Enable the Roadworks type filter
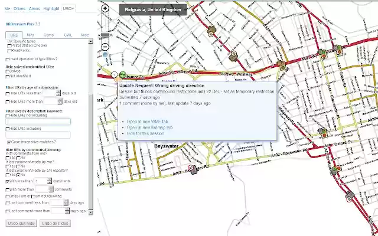The height and width of the screenshot is (236, 378). coord(9,51)
